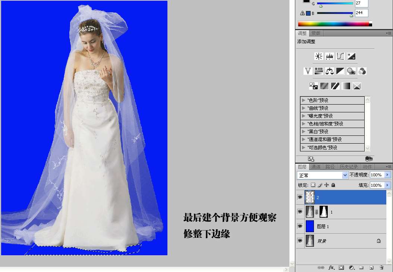This screenshot has height=272, width=393.
Task: Open the layer style fx menu
Action: (x=331, y=268)
